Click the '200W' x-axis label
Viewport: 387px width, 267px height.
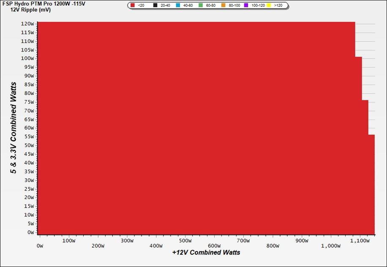(98, 246)
